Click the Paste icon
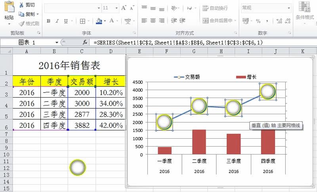 click(x=9, y=7)
